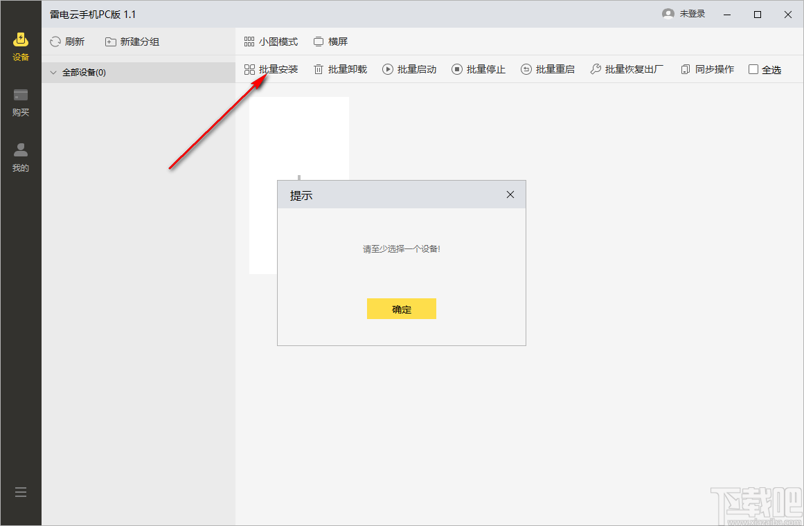Stop devices with the 批量停止 icon
This screenshot has height=526, width=804.
click(x=458, y=69)
